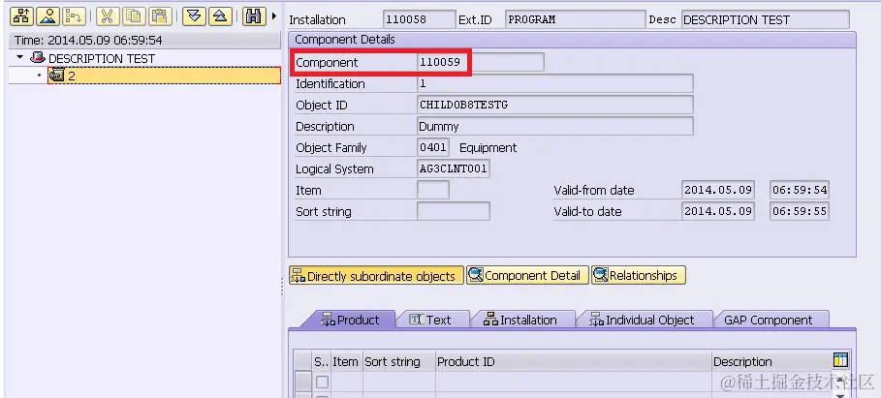Image resolution: width=881 pixels, height=398 pixels.
Task: Click the Description column header in table
Action: click(x=771, y=361)
